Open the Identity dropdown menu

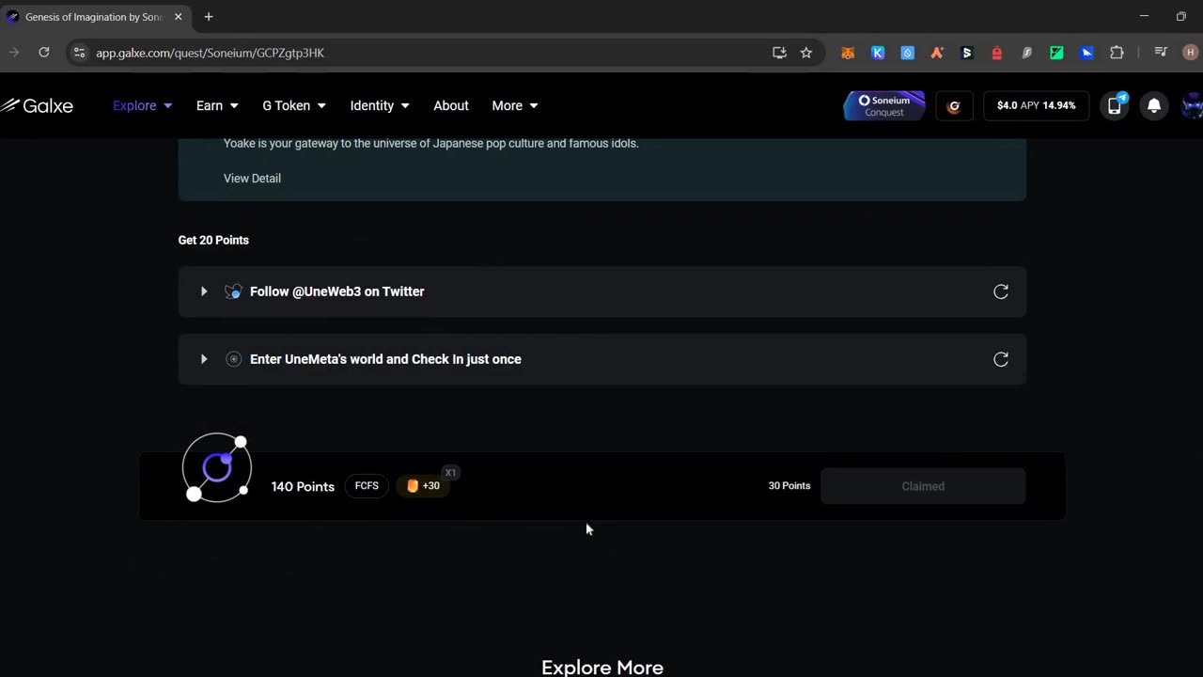pos(380,105)
